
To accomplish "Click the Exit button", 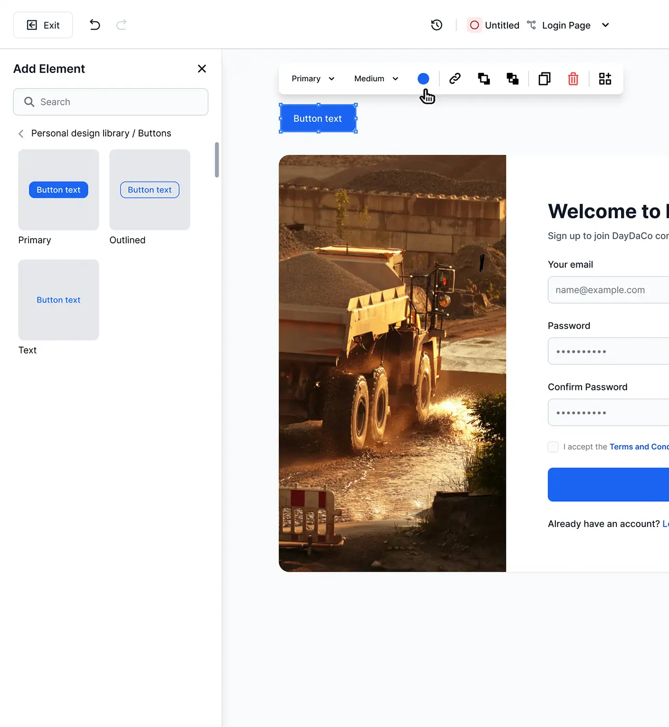I will tap(43, 24).
